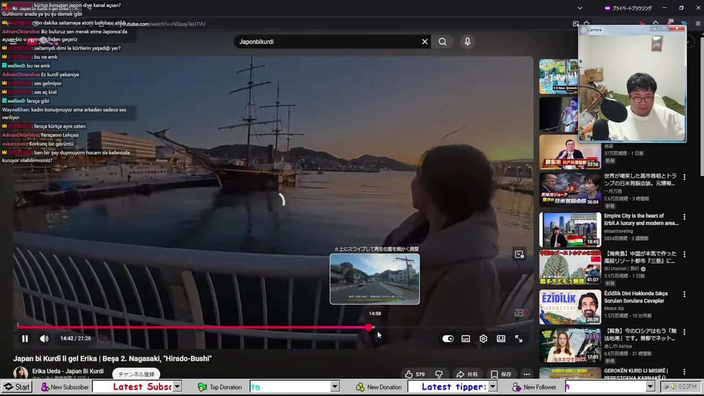Clear the search box text
The height and width of the screenshot is (396, 704).
click(425, 42)
